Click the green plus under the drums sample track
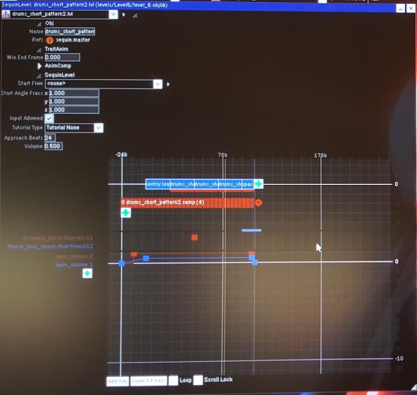This screenshot has height=395, width=417. pyautogui.click(x=126, y=213)
